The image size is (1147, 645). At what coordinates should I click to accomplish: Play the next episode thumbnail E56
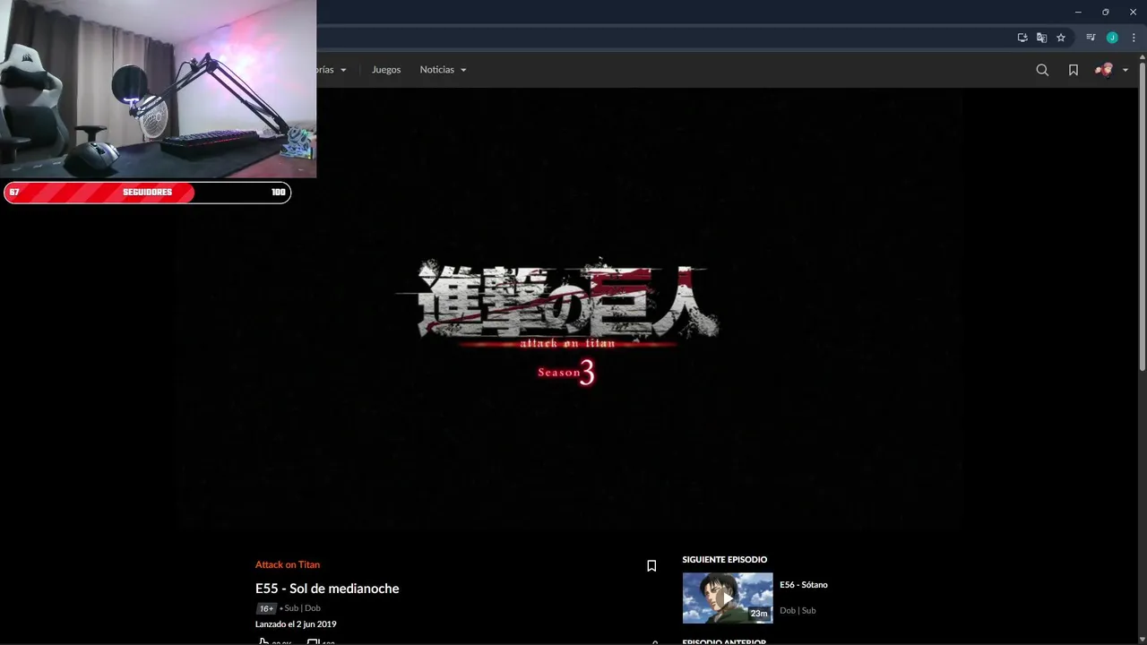(x=728, y=598)
